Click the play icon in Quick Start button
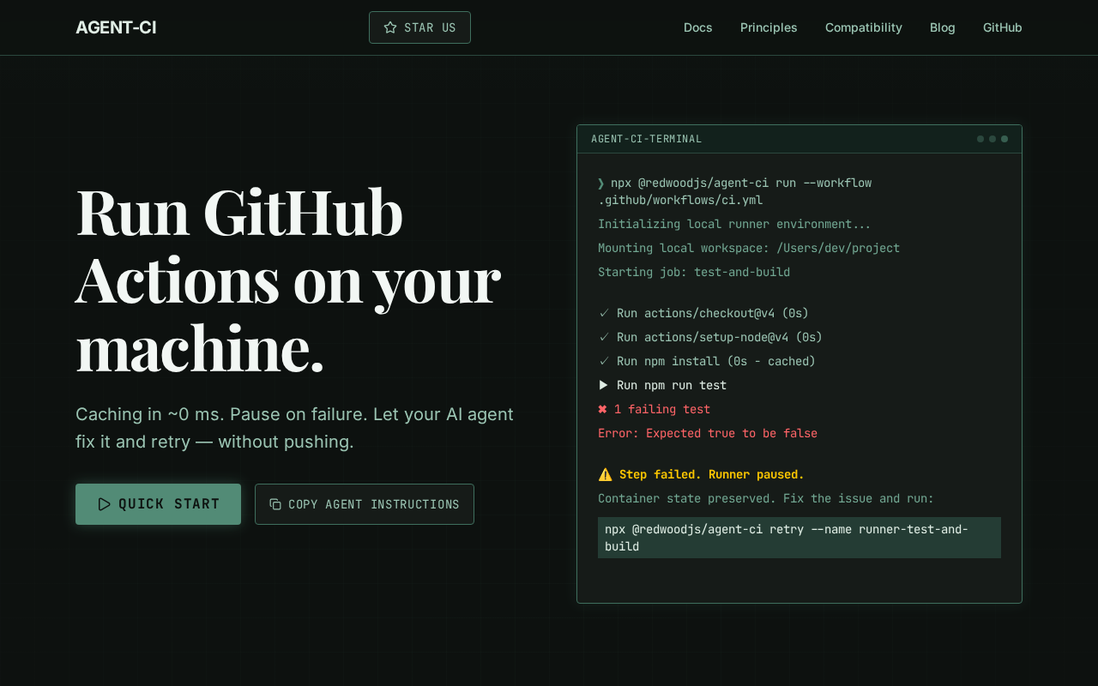 tap(104, 504)
